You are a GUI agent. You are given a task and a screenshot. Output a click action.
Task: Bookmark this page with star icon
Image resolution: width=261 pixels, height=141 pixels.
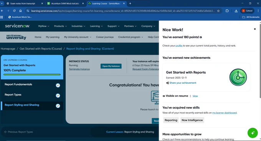pos(218,11)
